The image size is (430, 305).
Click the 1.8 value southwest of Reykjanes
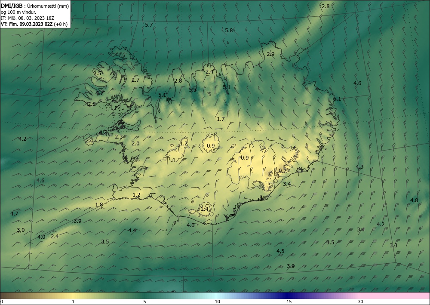99,204
